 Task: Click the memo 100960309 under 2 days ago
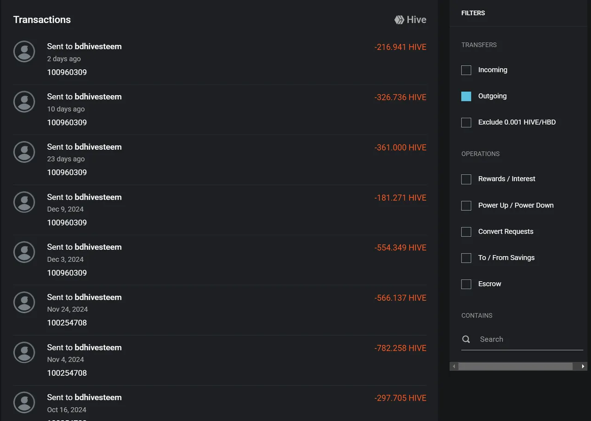tap(67, 73)
